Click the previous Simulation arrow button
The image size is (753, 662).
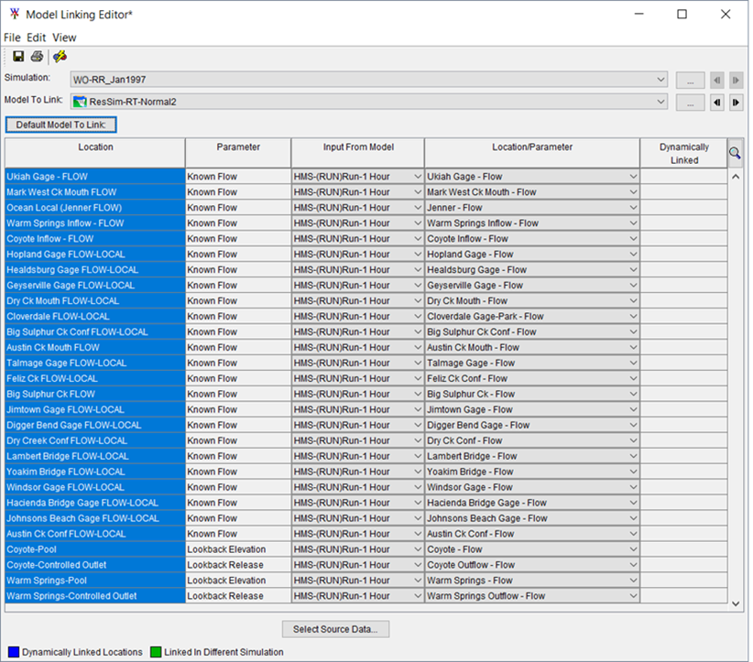(718, 80)
